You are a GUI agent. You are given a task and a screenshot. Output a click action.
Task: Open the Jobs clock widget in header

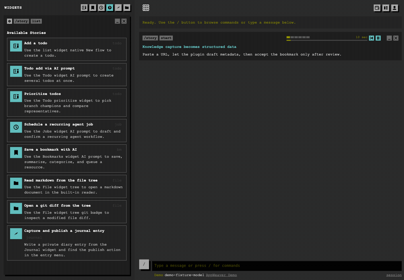pyautogui.click(x=101, y=7)
